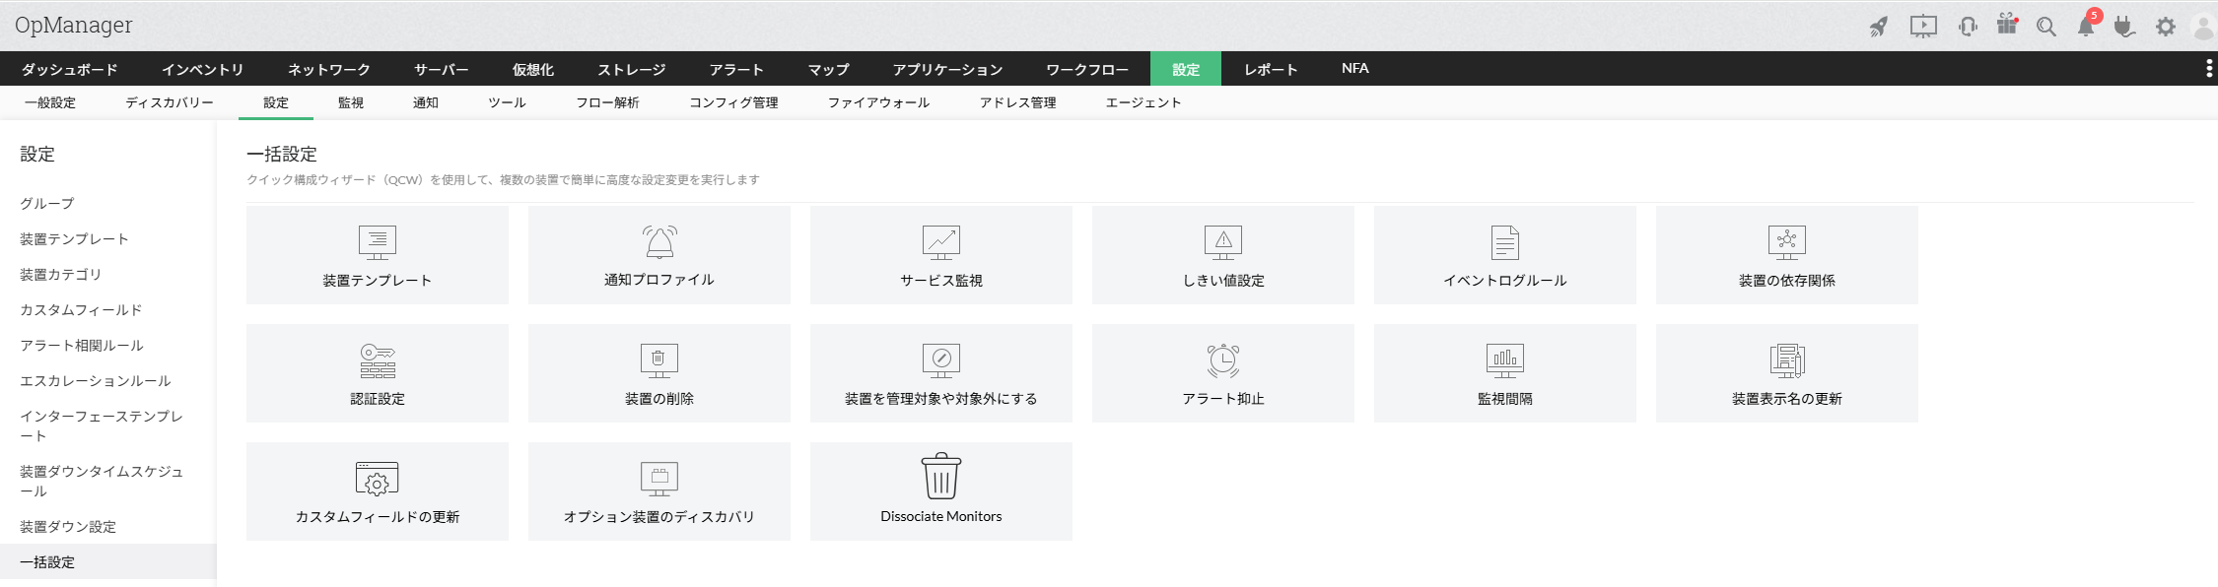Open the アラート main menu

[x=737, y=69]
